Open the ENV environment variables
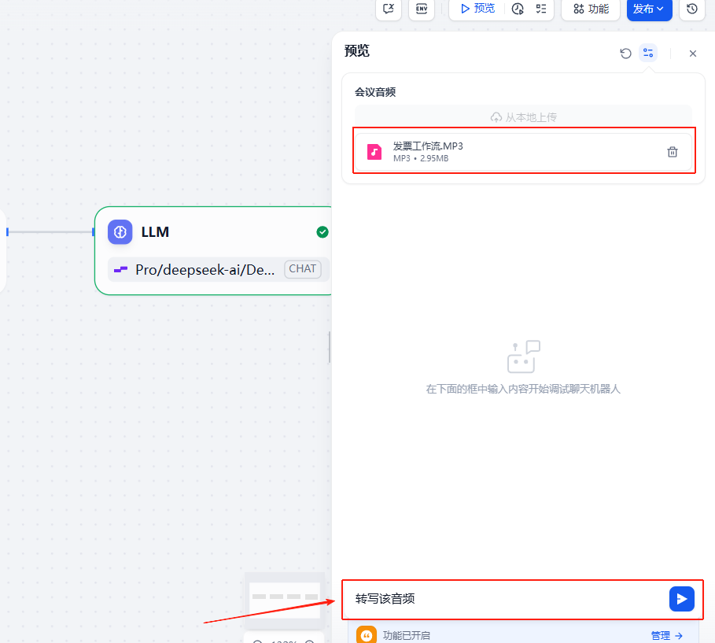 pos(422,9)
